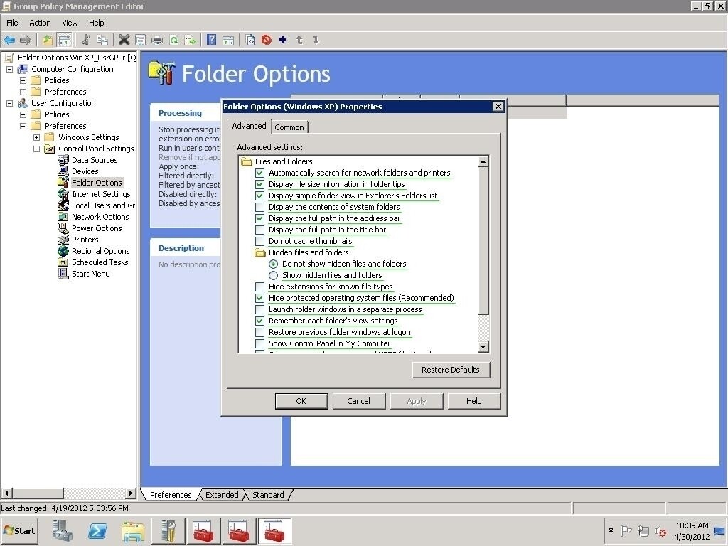The height and width of the screenshot is (546, 728).
Task: Collapse the Control Panel Settings branch
Action: 36,148
